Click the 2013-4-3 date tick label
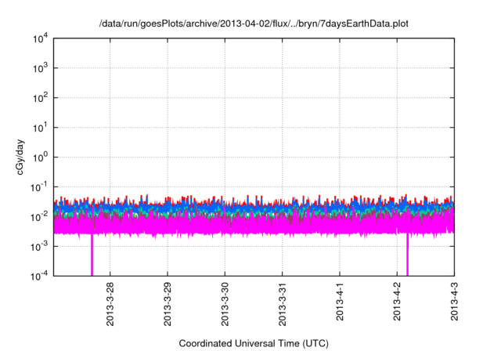The image size is (501, 351). [x=454, y=301]
